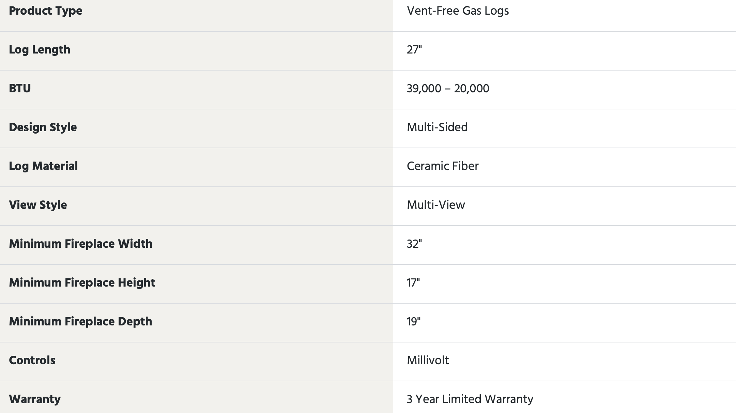
Task: Select the View Style label
Action: 38,205
